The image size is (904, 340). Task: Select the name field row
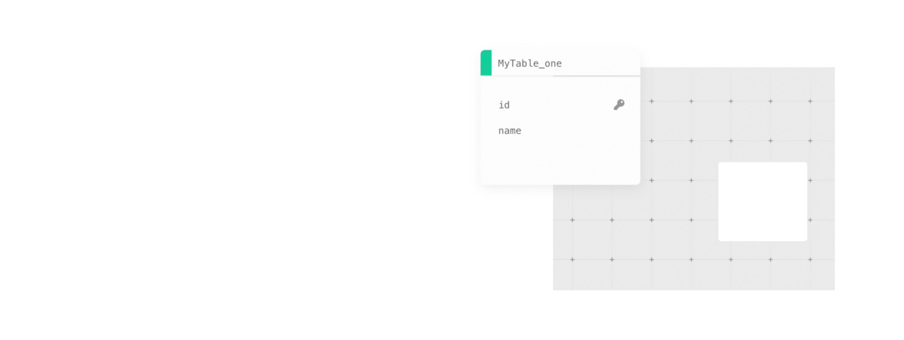510,131
